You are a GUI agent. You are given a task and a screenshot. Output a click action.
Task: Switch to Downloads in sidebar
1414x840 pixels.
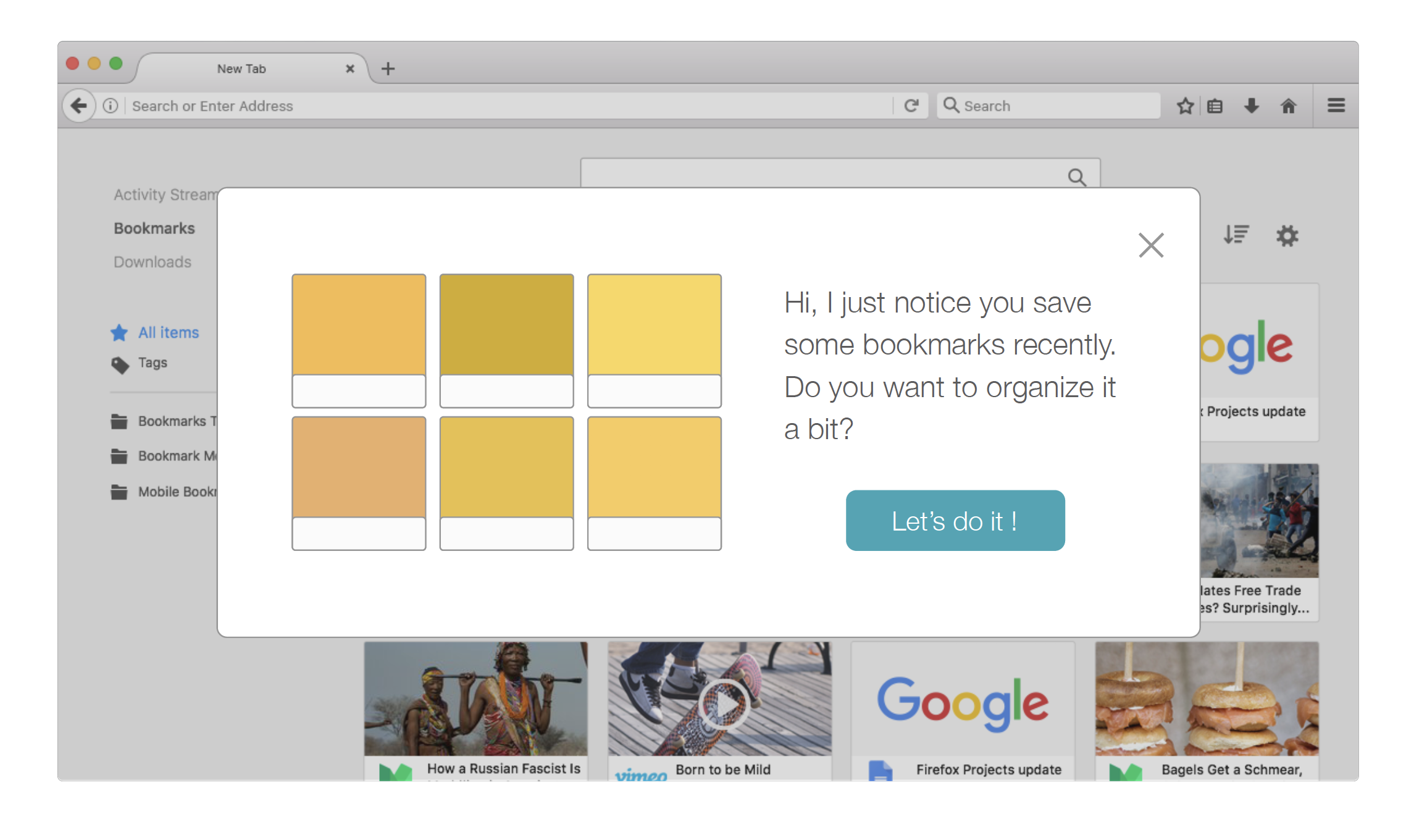pos(153,262)
